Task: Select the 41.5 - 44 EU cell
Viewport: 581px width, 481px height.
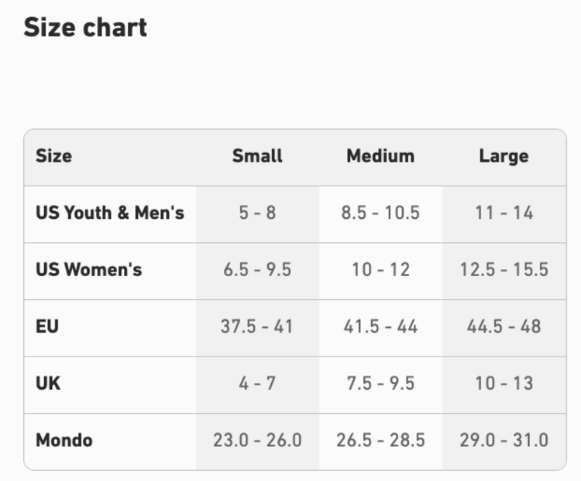Action: point(380,326)
